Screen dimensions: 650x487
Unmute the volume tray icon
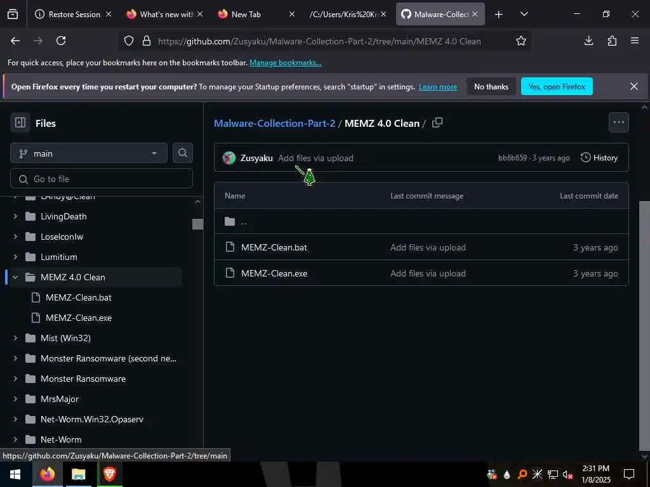pyautogui.click(x=567, y=474)
